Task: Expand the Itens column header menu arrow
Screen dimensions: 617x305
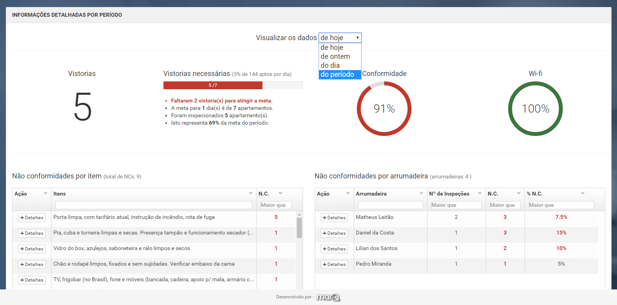Action: click(x=250, y=193)
